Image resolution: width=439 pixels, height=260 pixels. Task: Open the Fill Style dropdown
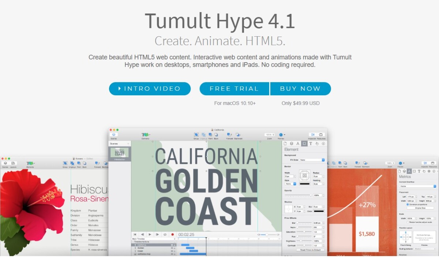pyautogui.click(x=312, y=160)
